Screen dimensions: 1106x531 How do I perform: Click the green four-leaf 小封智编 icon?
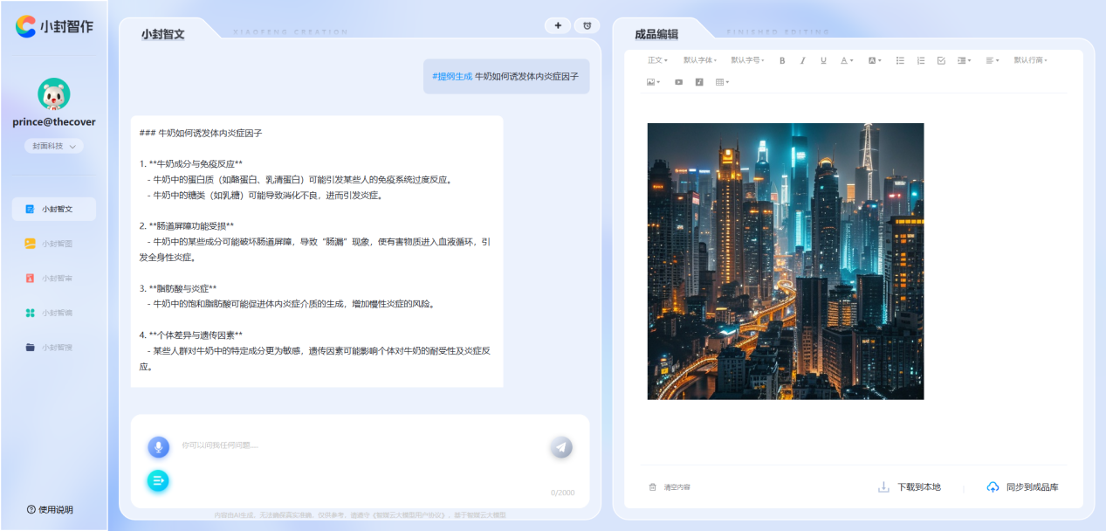coord(30,313)
